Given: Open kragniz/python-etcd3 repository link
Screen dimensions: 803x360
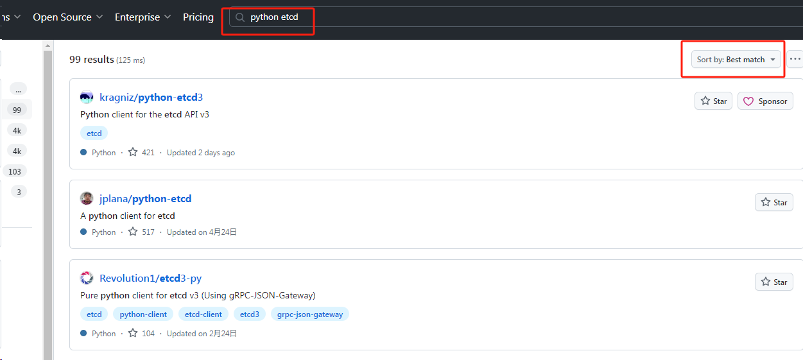Looking at the screenshot, I should click(x=151, y=98).
